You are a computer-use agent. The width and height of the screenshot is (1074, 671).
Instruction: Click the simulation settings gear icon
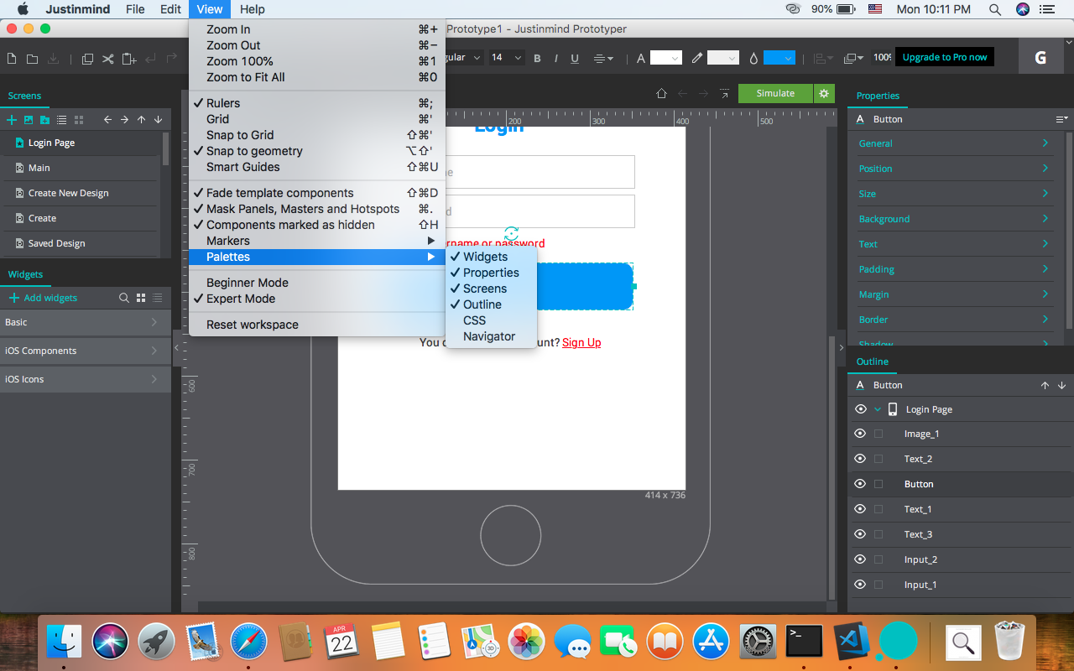[x=824, y=93]
